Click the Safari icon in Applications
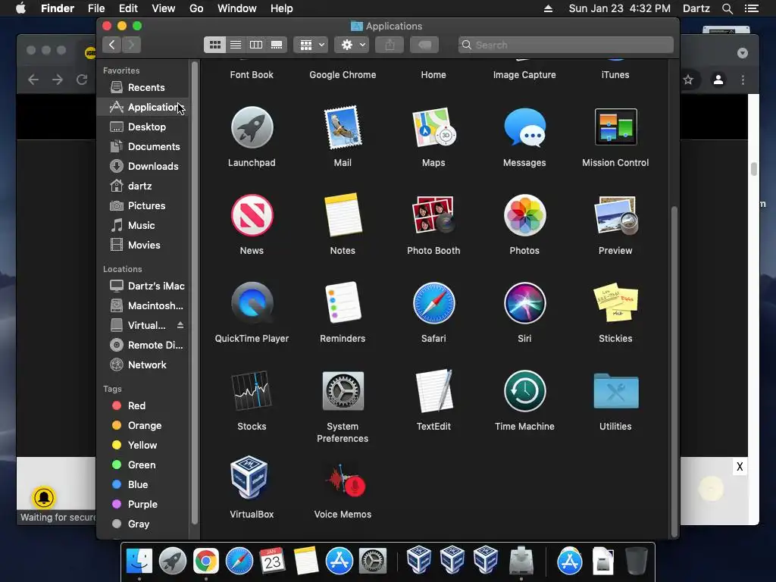776x582 pixels. [433, 303]
